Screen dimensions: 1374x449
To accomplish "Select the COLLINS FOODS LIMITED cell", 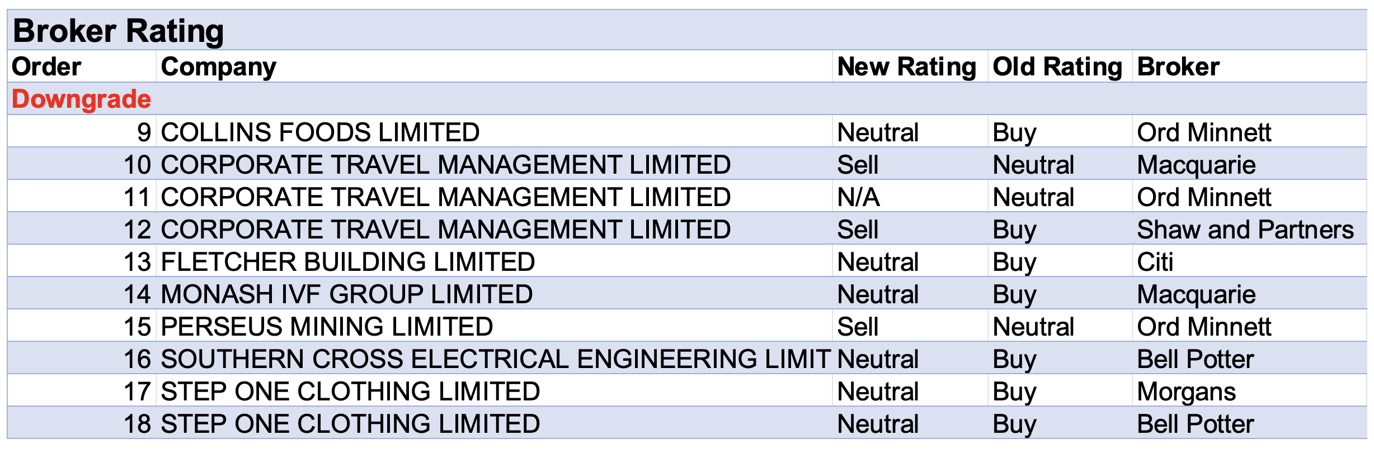I will click(x=320, y=132).
